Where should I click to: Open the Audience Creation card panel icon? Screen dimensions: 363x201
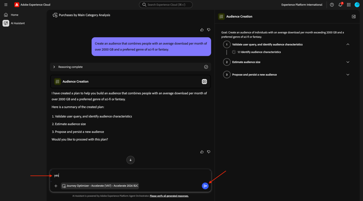(204, 82)
